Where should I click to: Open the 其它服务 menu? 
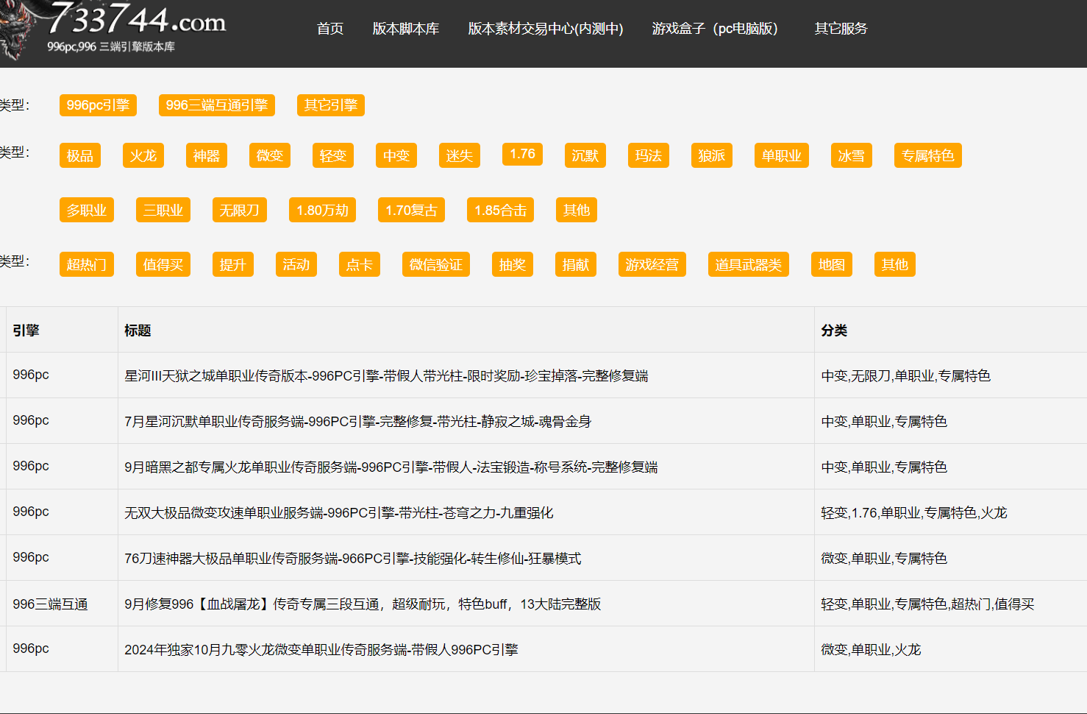[841, 29]
